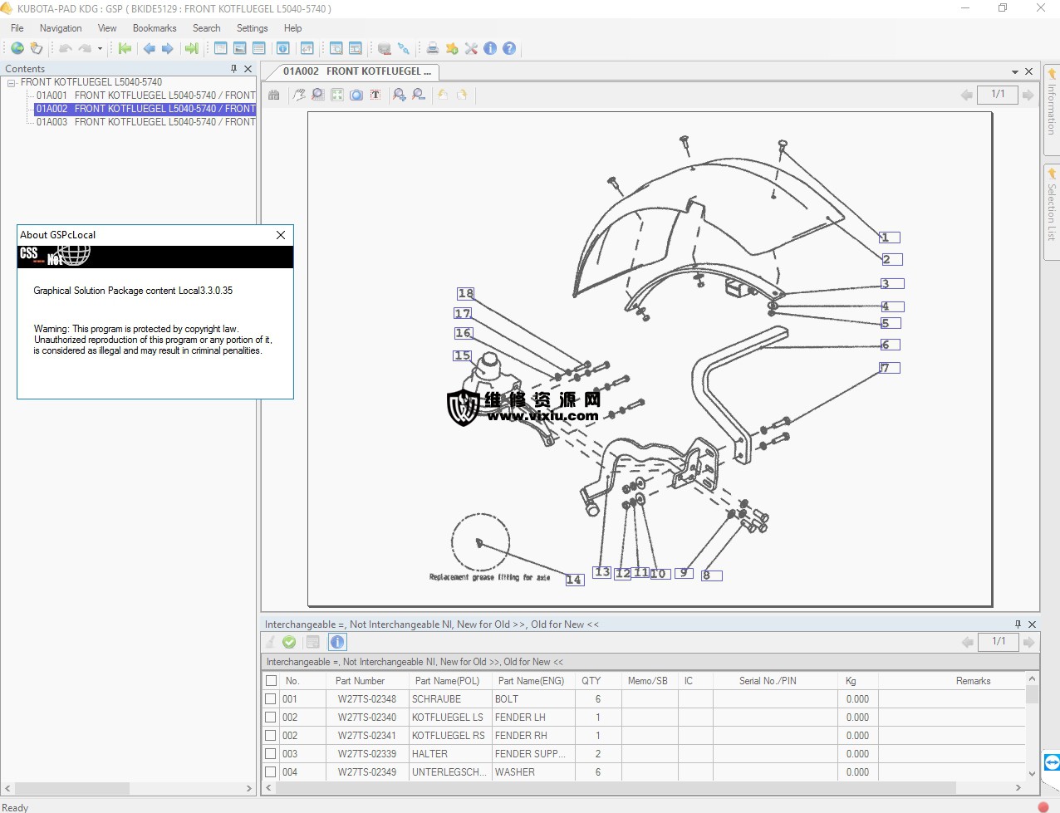
Task: Check the box for HALTER row
Action: tap(271, 753)
